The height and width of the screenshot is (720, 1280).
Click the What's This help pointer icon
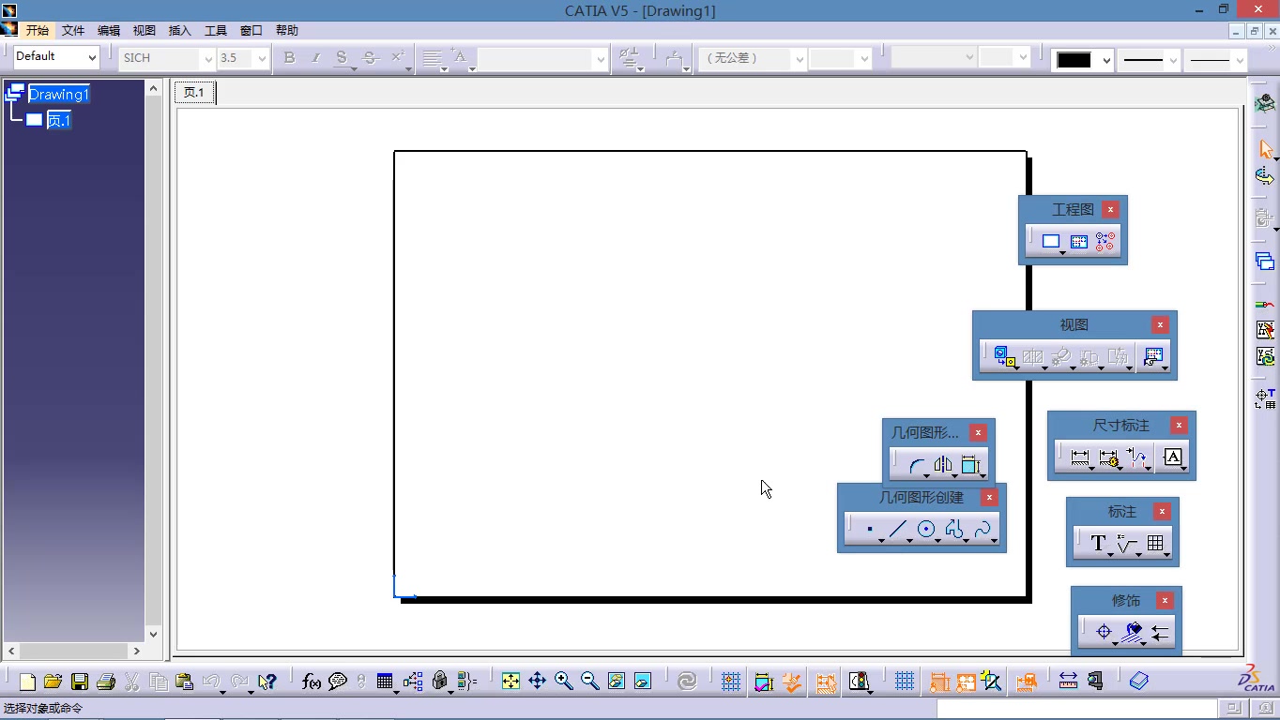[267, 682]
